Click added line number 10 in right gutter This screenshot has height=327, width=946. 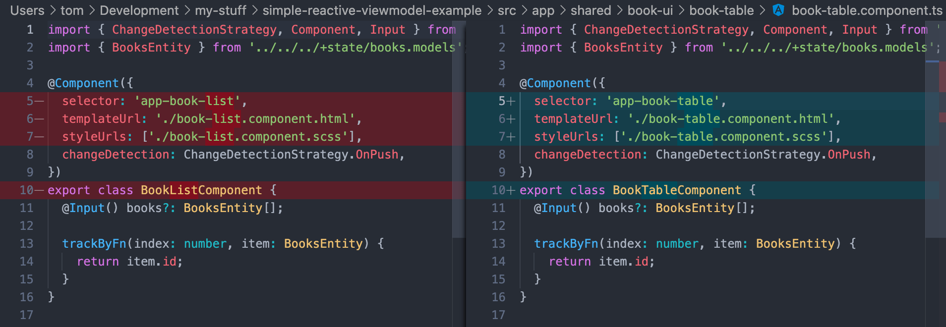pos(498,190)
